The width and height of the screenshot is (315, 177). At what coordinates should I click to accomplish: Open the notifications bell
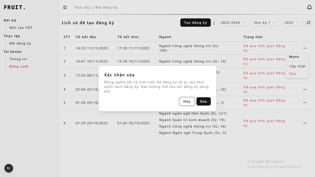[x=309, y=7]
